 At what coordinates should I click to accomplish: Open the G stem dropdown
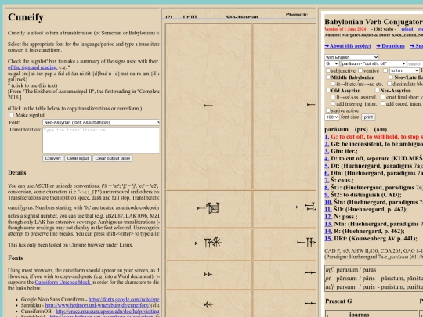tap(332, 63)
